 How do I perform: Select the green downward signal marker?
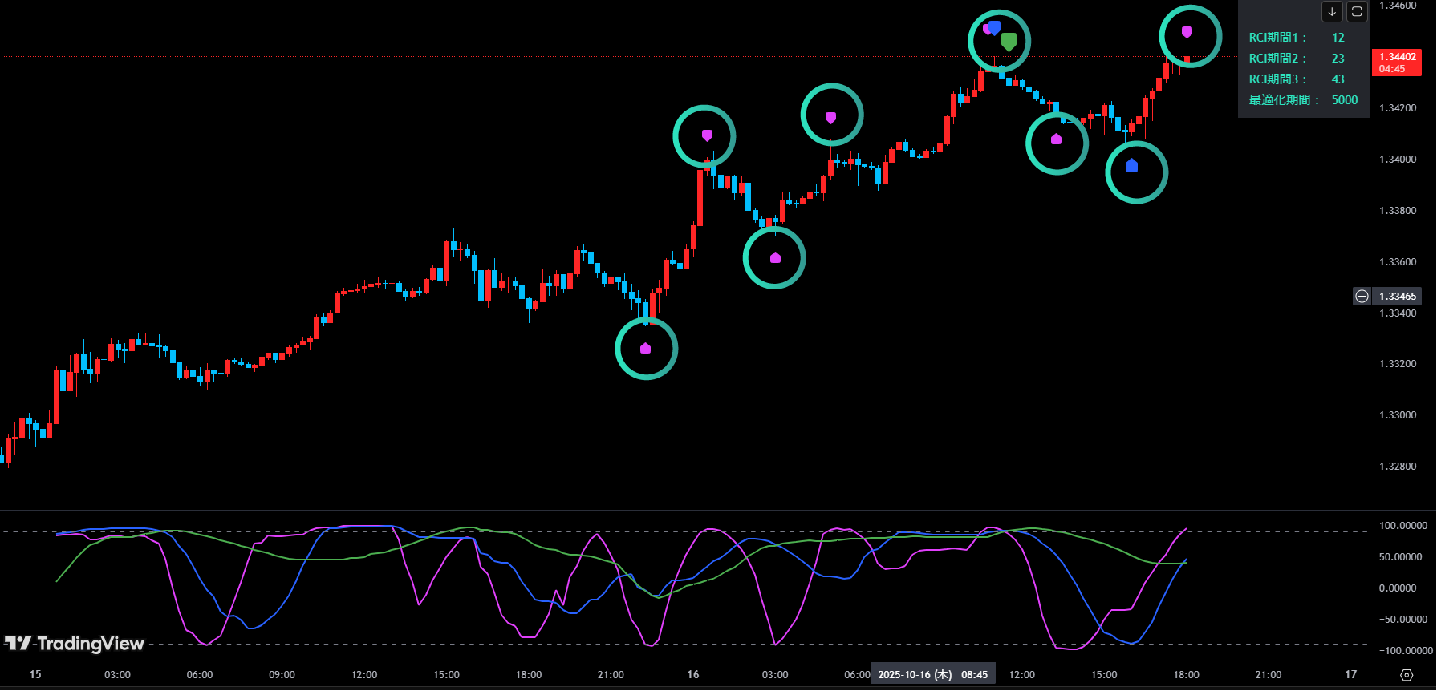point(1009,41)
